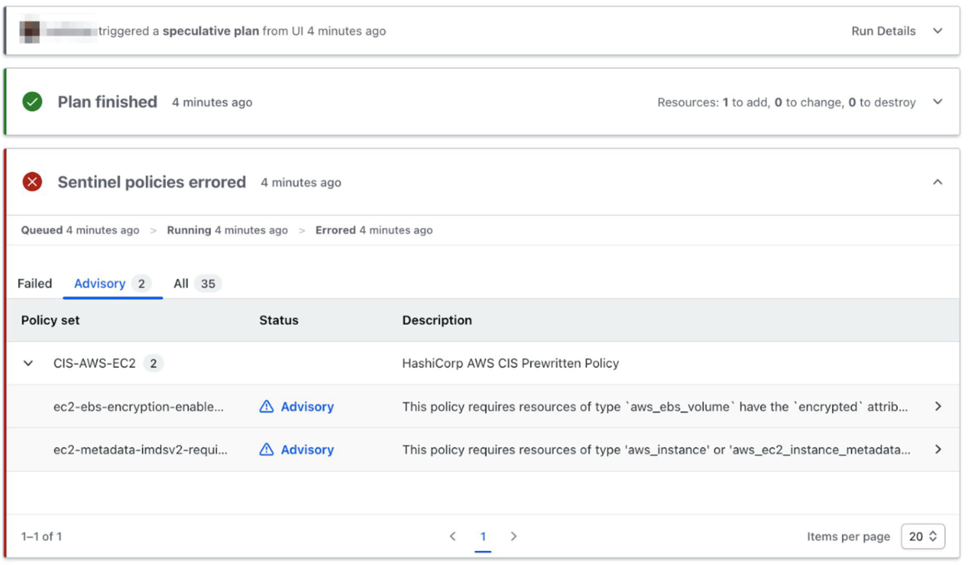Go to previous page with left arrow
This screenshot has width=970, height=565.
coord(452,536)
